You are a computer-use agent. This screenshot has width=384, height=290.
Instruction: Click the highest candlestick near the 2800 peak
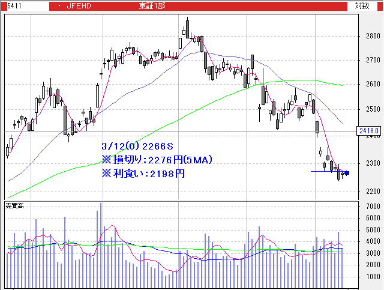187,28
